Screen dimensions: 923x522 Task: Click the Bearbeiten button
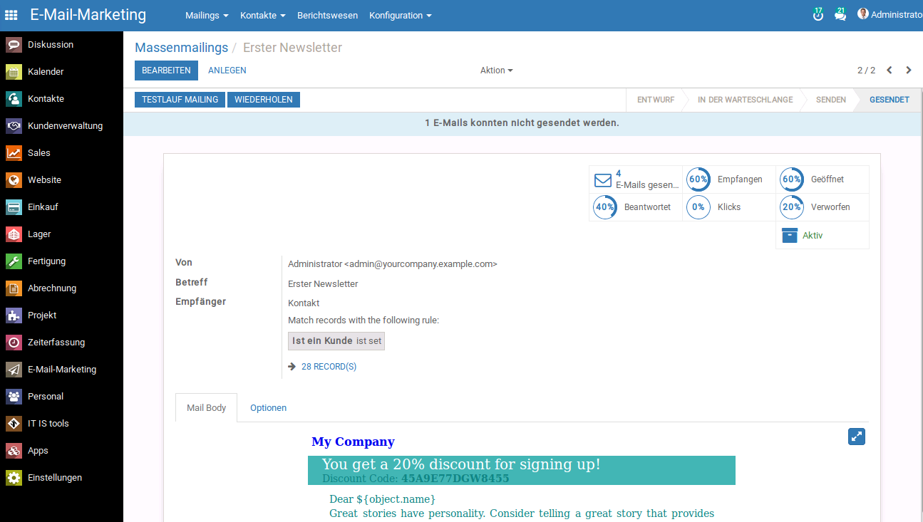pos(166,71)
